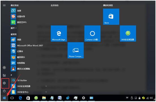Image resolution: width=156 pixels, height=102 pixels.
Task: Click the 播放和浏览 tile group header
Action: click(x=108, y=5)
